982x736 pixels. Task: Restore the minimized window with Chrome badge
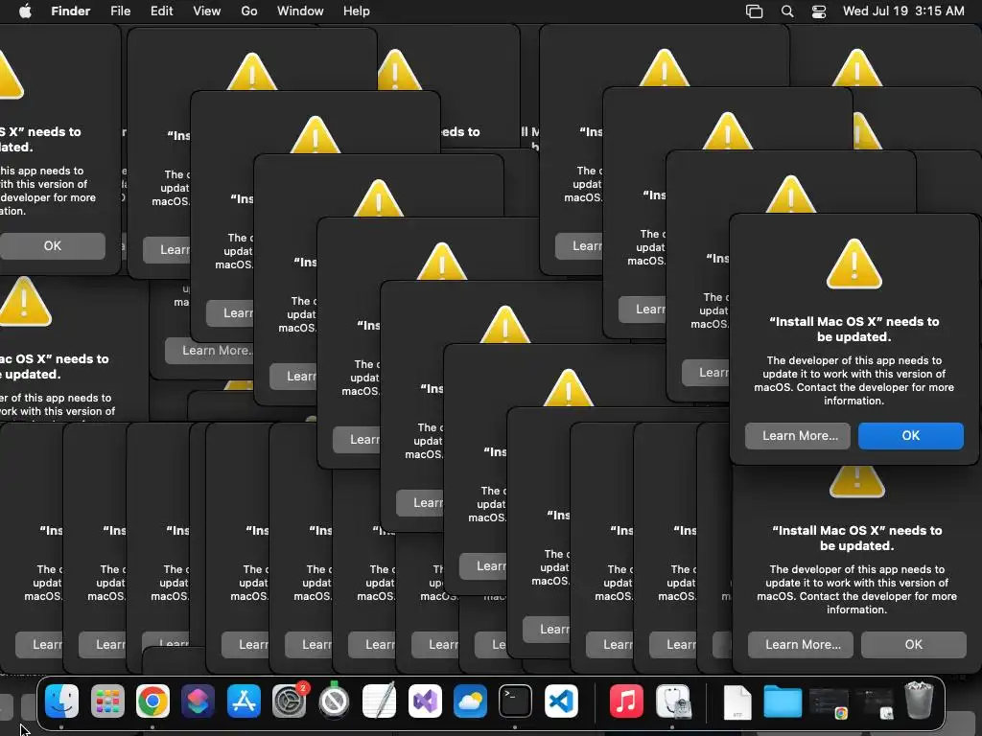829,703
